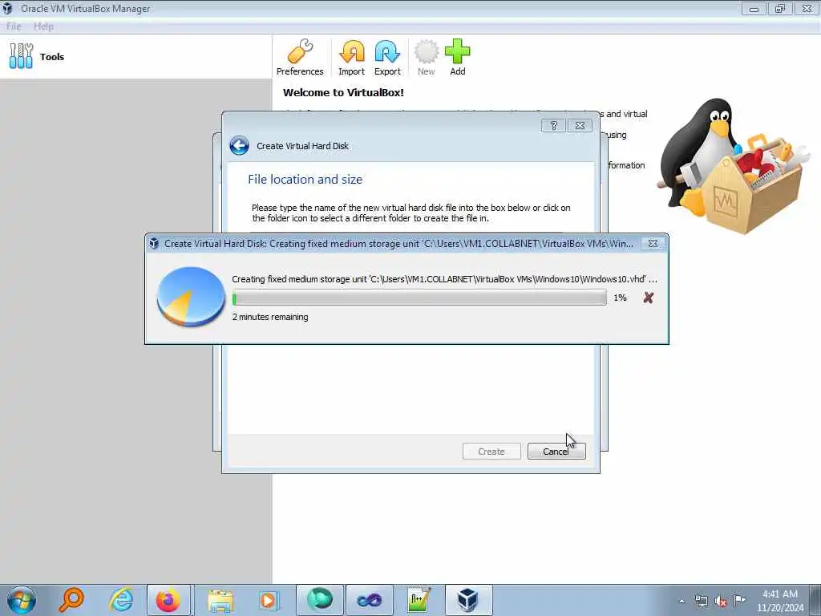
Task: Click the '2 minutes remaining' text
Action: click(270, 317)
